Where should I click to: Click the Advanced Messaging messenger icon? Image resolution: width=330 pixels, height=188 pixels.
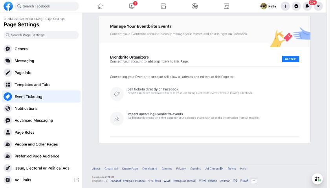click(x=8, y=120)
